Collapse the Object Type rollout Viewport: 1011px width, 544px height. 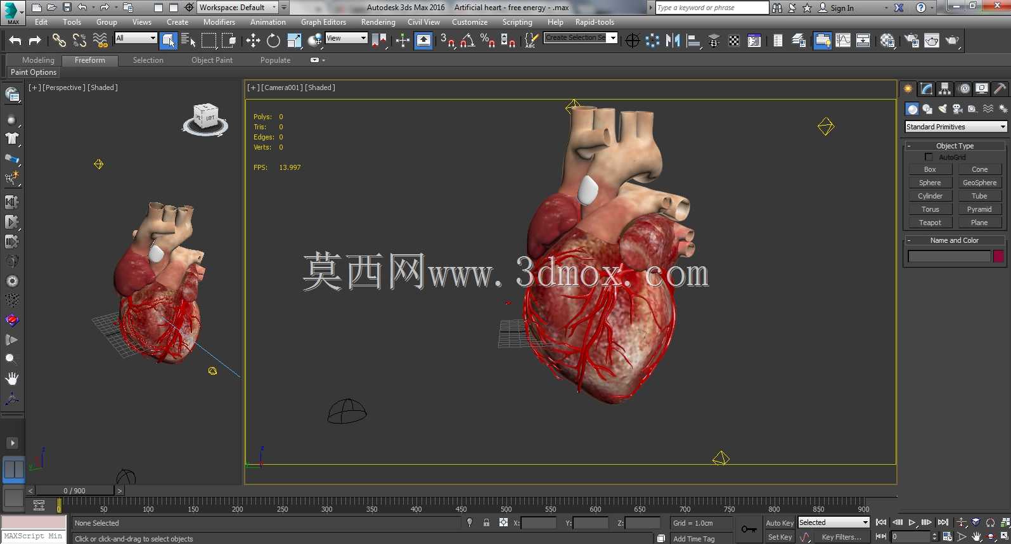[x=955, y=146]
